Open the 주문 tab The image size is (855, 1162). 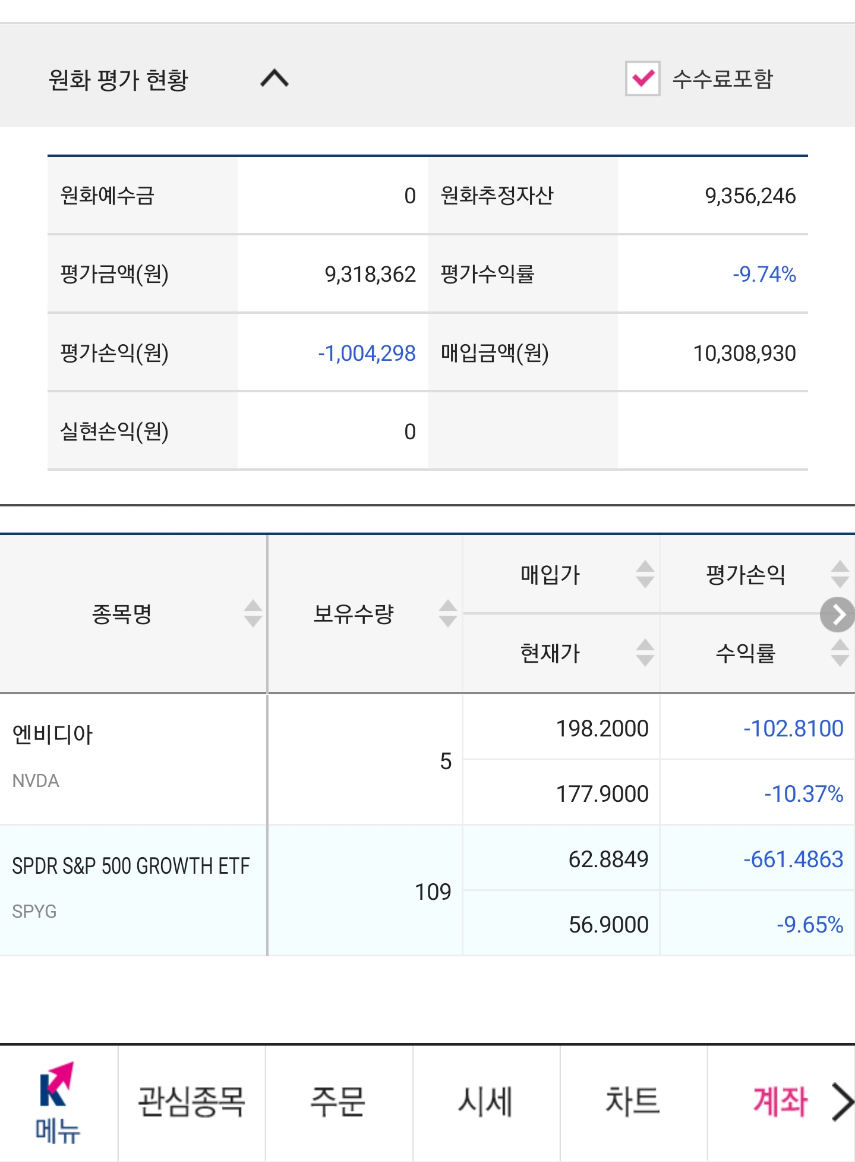point(338,1102)
